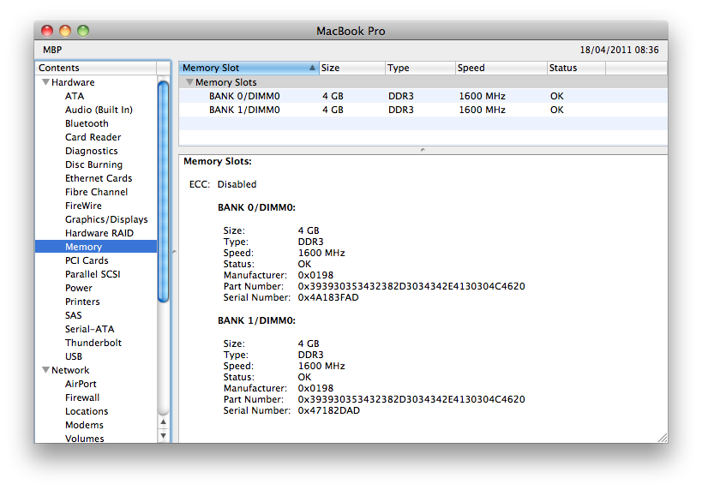Open Thunderbolt section
The image size is (702, 490).
(x=93, y=343)
